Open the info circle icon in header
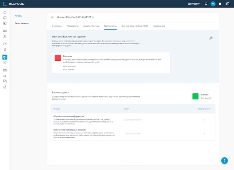 pyautogui.click(x=228, y=4)
